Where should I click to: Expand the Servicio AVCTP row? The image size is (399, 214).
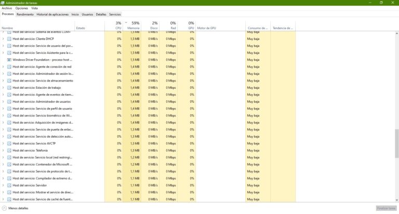(3, 143)
